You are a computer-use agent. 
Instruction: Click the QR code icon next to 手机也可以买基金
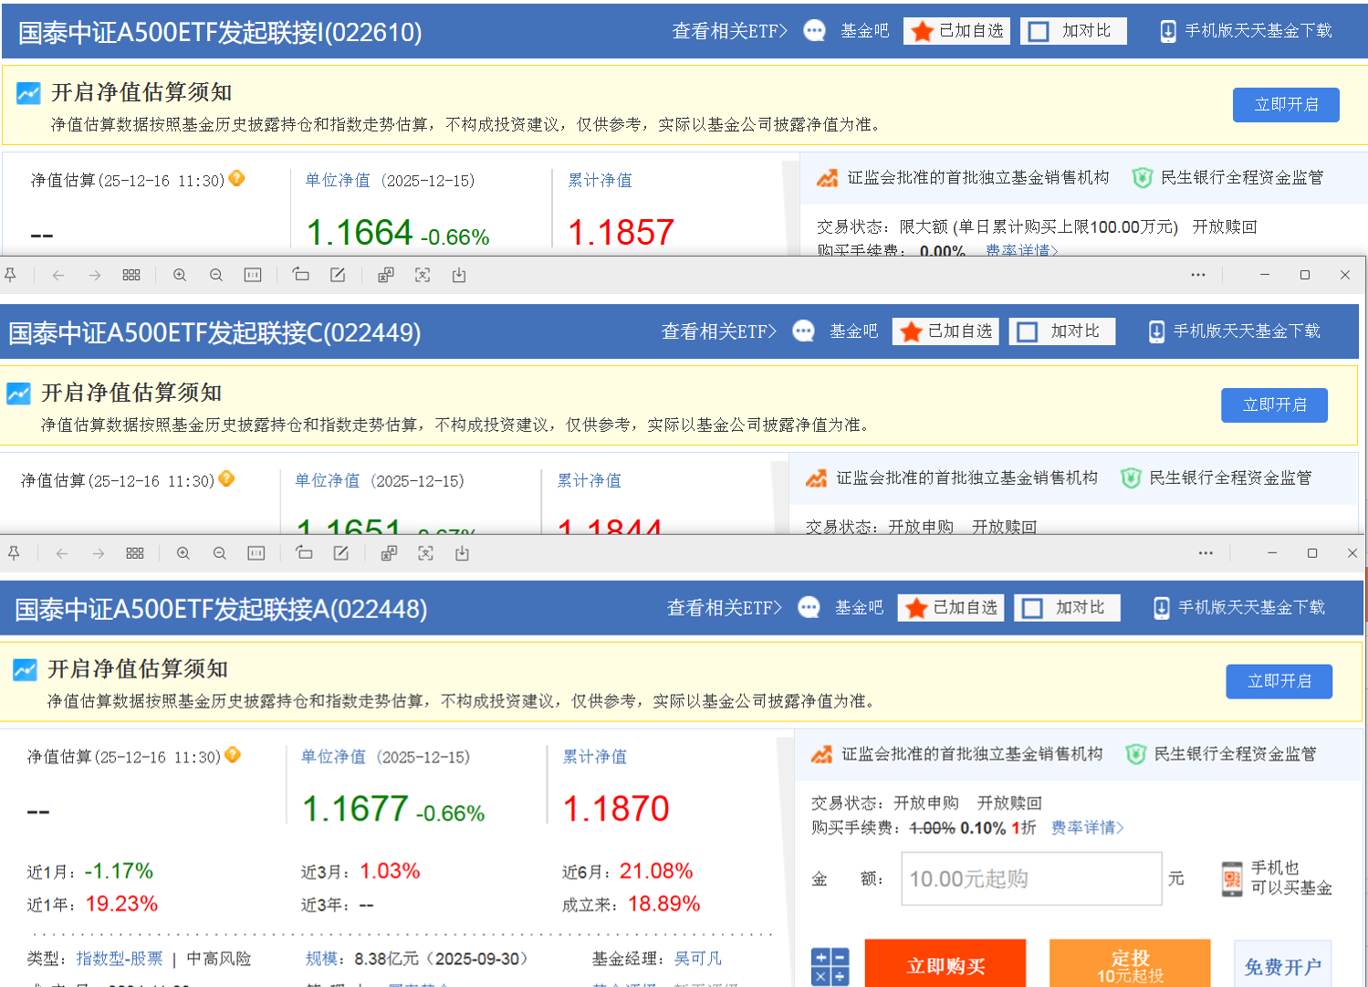tap(1232, 878)
